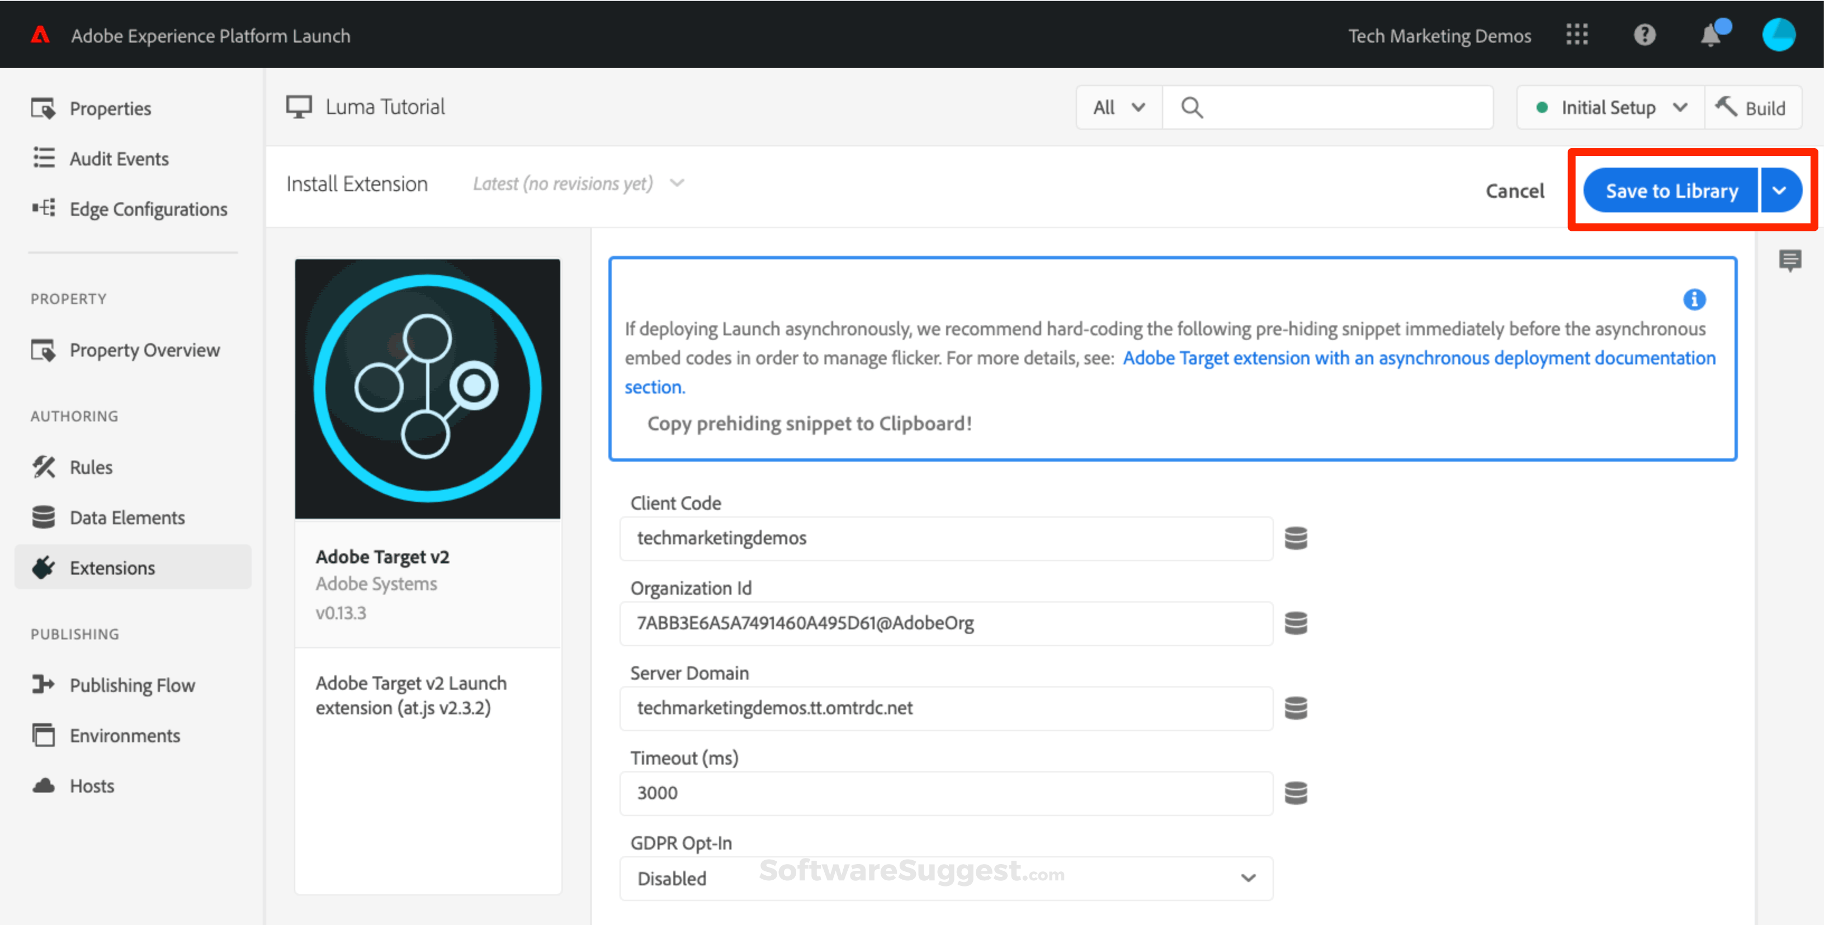Open the Environments panel

(125, 736)
